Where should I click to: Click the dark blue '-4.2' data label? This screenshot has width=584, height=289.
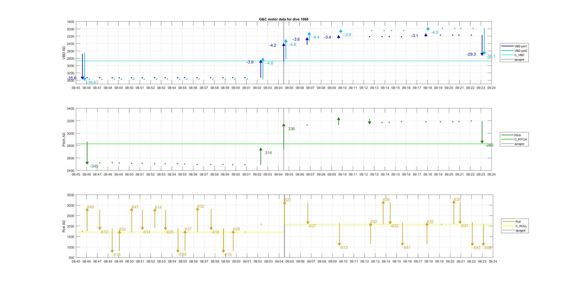273,45
